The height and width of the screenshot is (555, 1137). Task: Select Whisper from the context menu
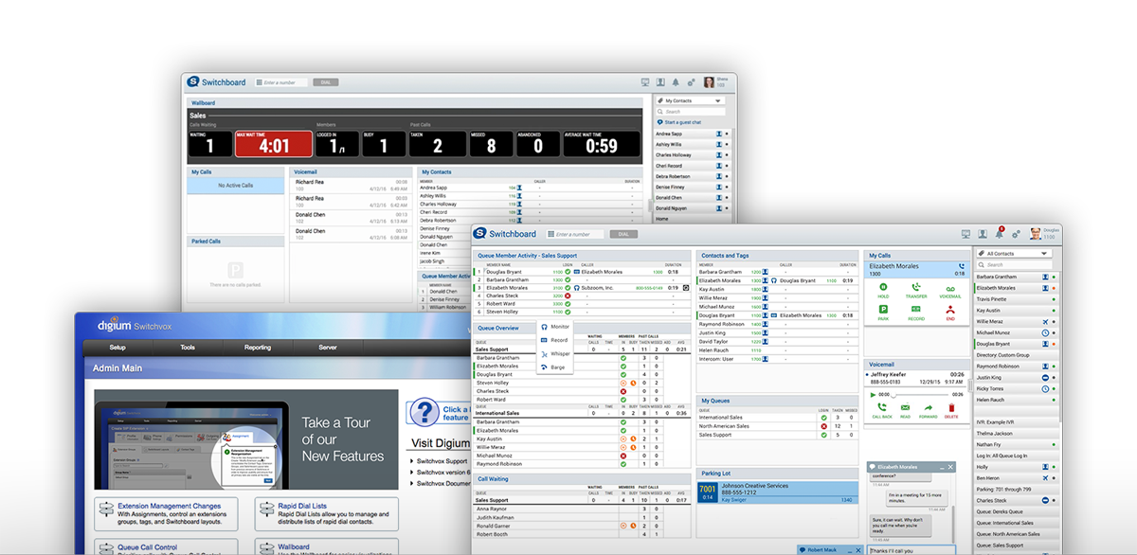point(559,353)
